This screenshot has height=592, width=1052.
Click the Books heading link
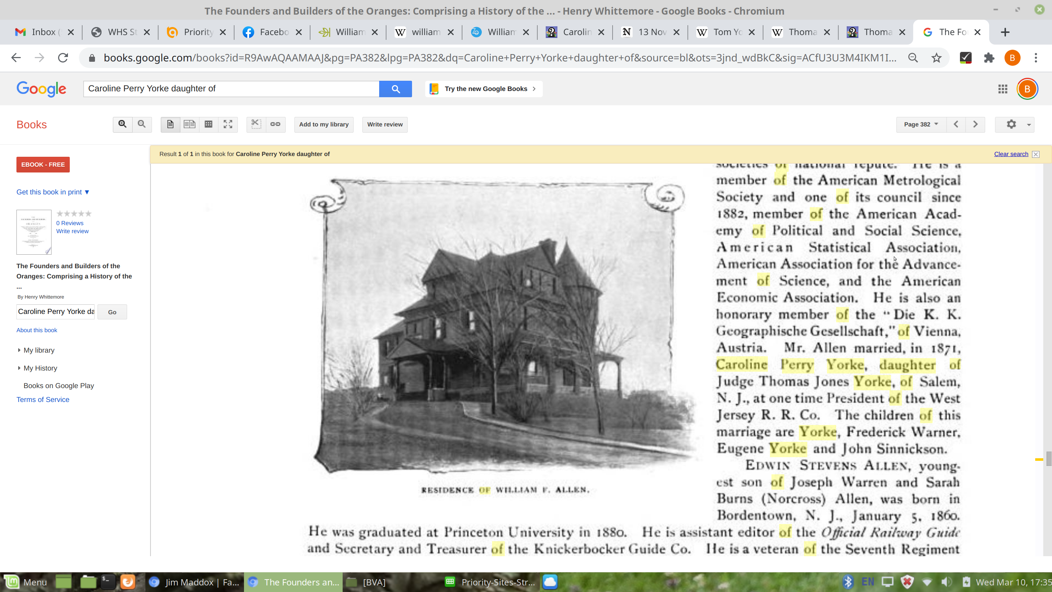point(31,125)
